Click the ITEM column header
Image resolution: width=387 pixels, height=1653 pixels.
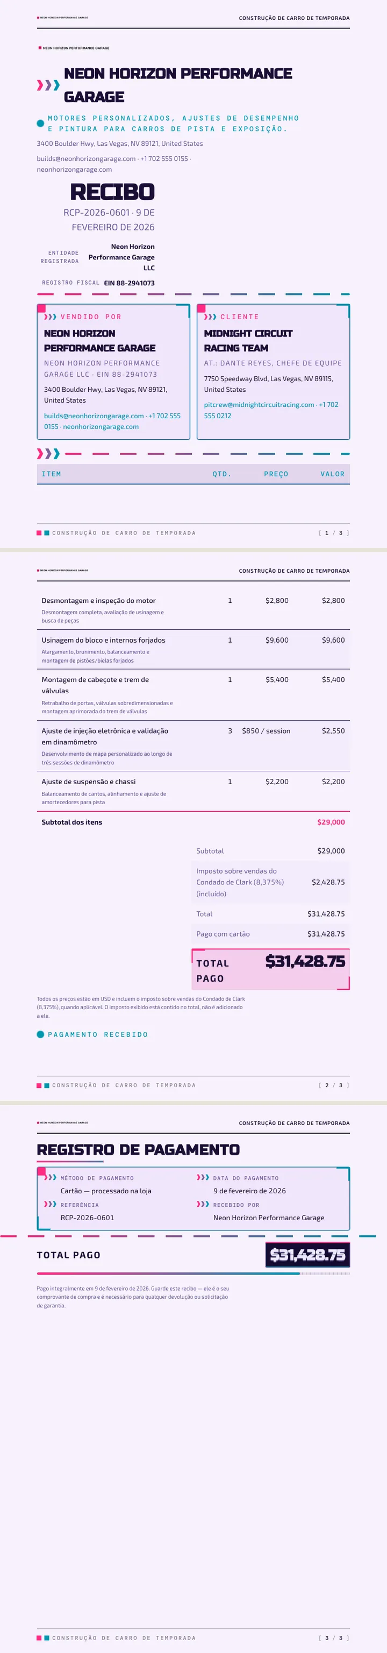(x=51, y=474)
